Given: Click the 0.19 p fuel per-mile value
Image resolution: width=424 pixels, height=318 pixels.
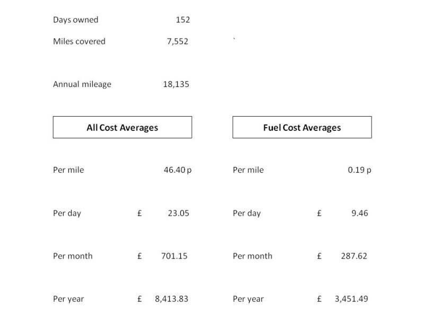Looking at the screenshot, I should point(359,170).
